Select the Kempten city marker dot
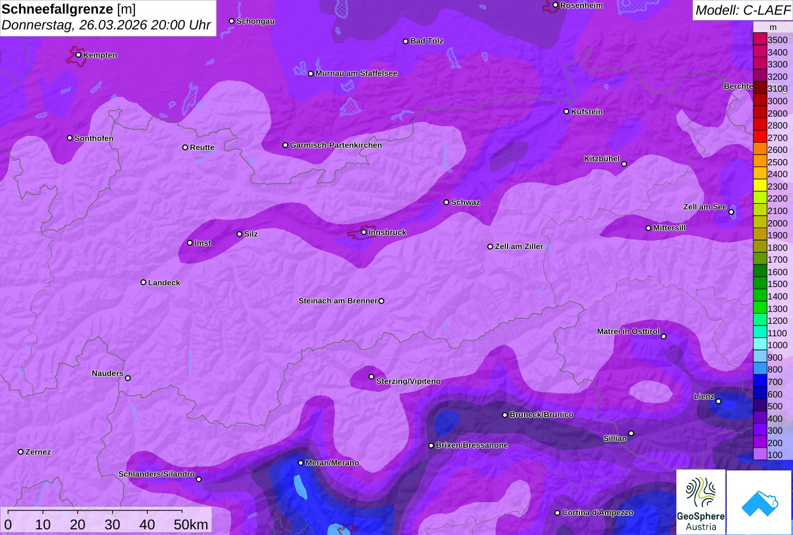This screenshot has height=535, width=793. point(78,55)
